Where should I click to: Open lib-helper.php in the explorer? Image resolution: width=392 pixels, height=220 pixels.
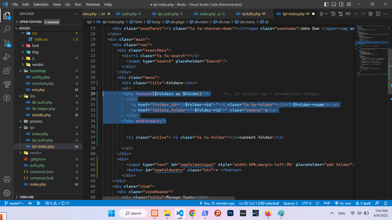click(x=48, y=109)
